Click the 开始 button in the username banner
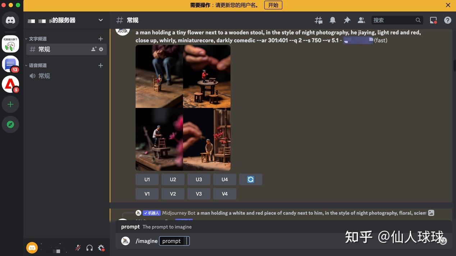The height and width of the screenshot is (256, 456). pos(273,5)
